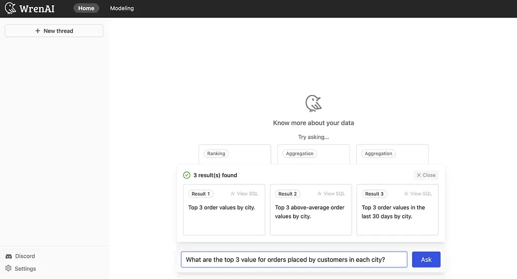This screenshot has width=517, height=279.
Task: Switch to the Home tab
Action: click(86, 8)
